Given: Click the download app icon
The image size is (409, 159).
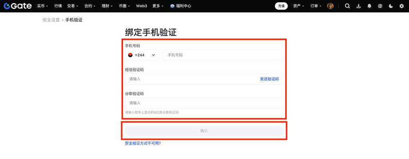Looking at the screenshot, I should coord(358,6).
